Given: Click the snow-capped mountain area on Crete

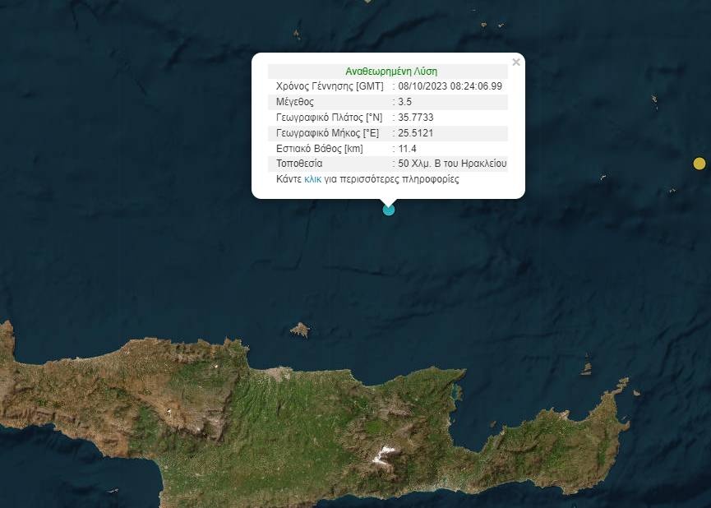Looking at the screenshot, I should [x=382, y=453].
